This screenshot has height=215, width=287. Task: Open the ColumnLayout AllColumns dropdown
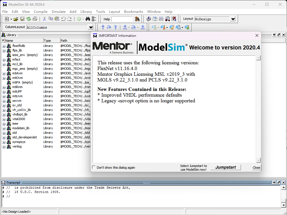pos(91,27)
